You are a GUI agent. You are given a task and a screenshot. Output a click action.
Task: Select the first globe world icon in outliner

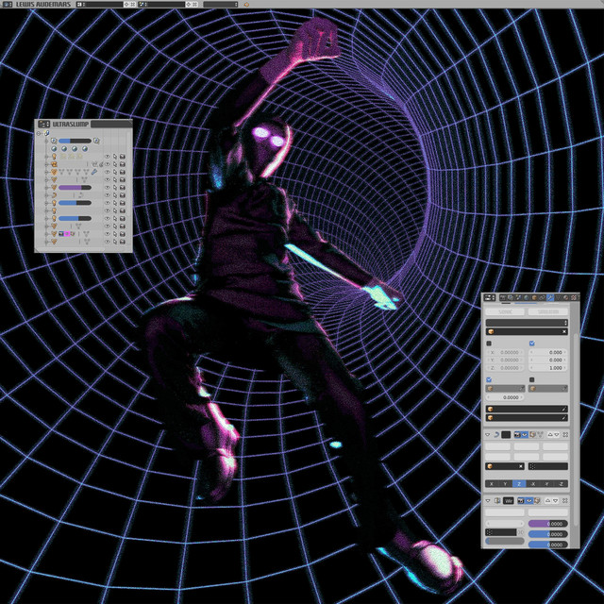point(54,149)
